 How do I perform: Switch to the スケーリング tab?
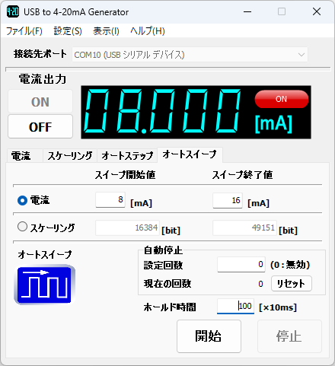[x=70, y=155]
